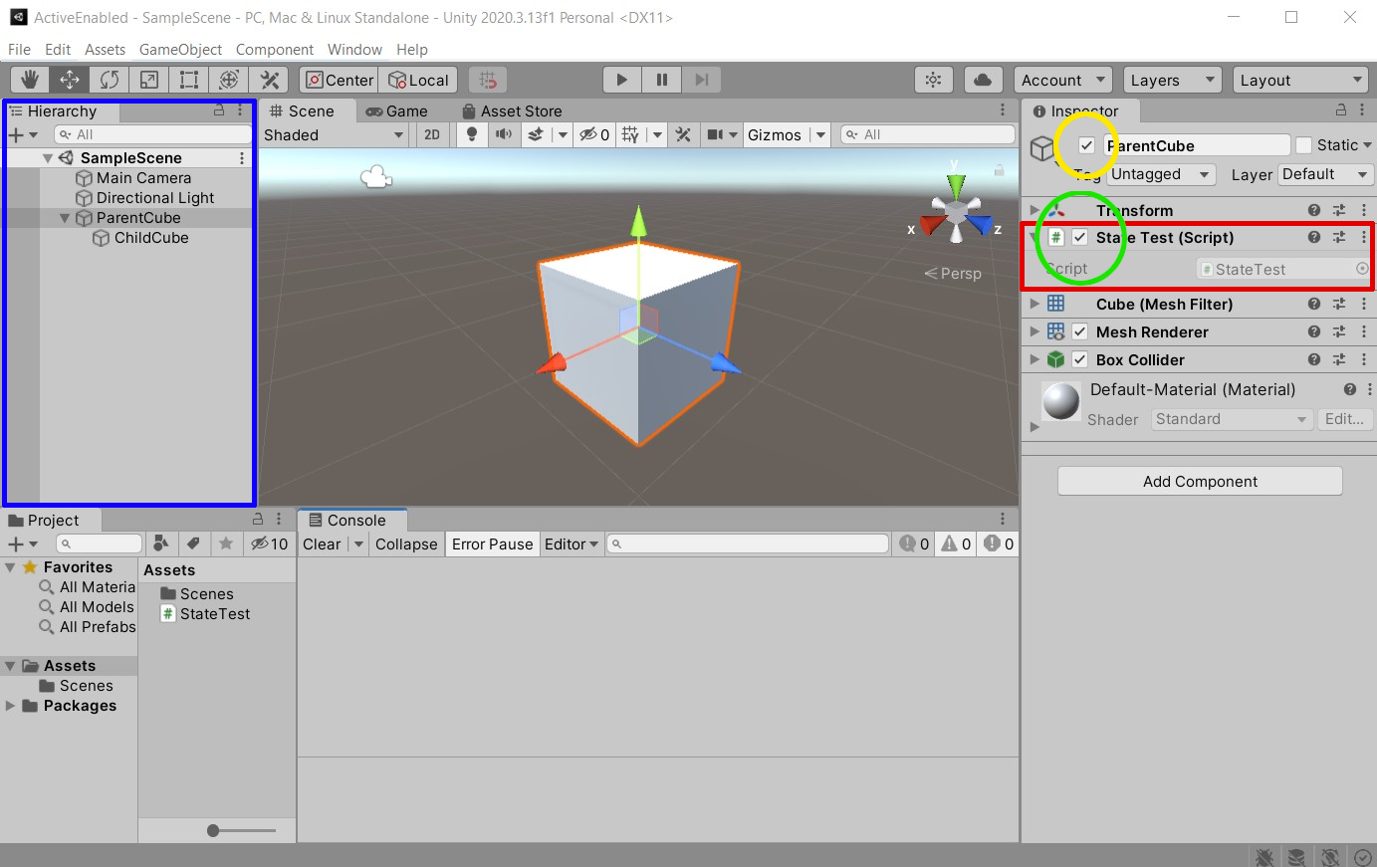Viewport: 1377px width, 867px height.
Task: Select StateTest script asset
Action: 205,614
